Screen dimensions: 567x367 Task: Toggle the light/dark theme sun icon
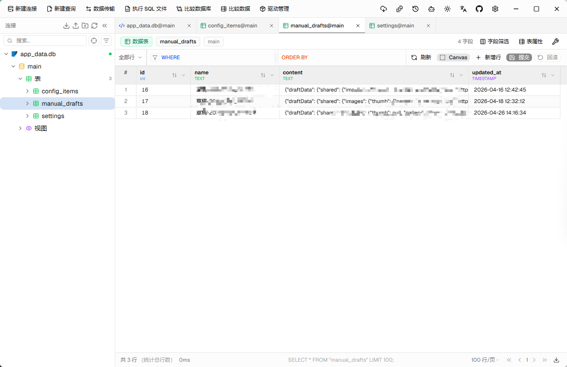pyautogui.click(x=447, y=9)
